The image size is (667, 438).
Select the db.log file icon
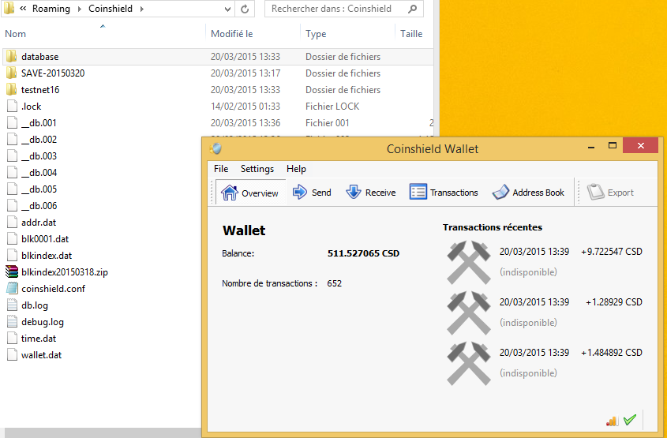point(12,305)
